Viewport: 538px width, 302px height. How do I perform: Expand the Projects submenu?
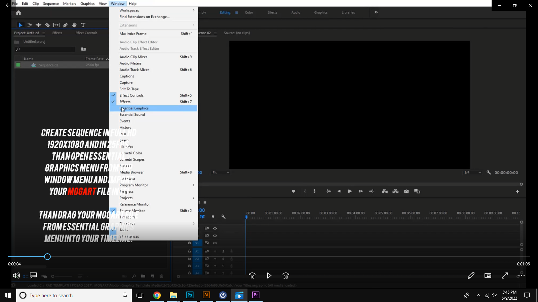pos(153,198)
